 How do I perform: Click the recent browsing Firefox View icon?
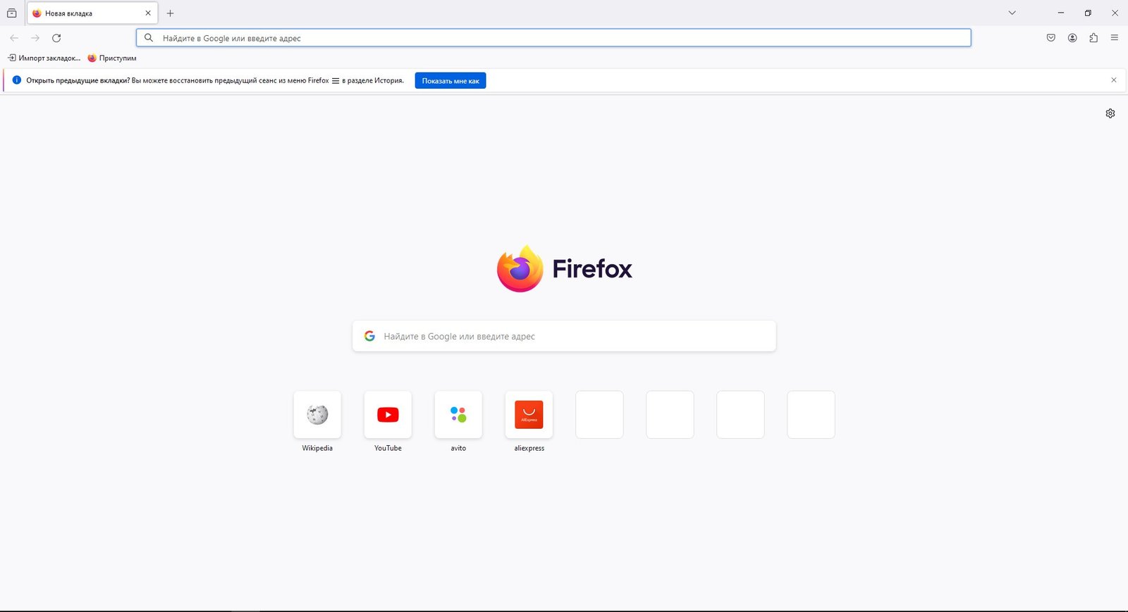coord(12,13)
